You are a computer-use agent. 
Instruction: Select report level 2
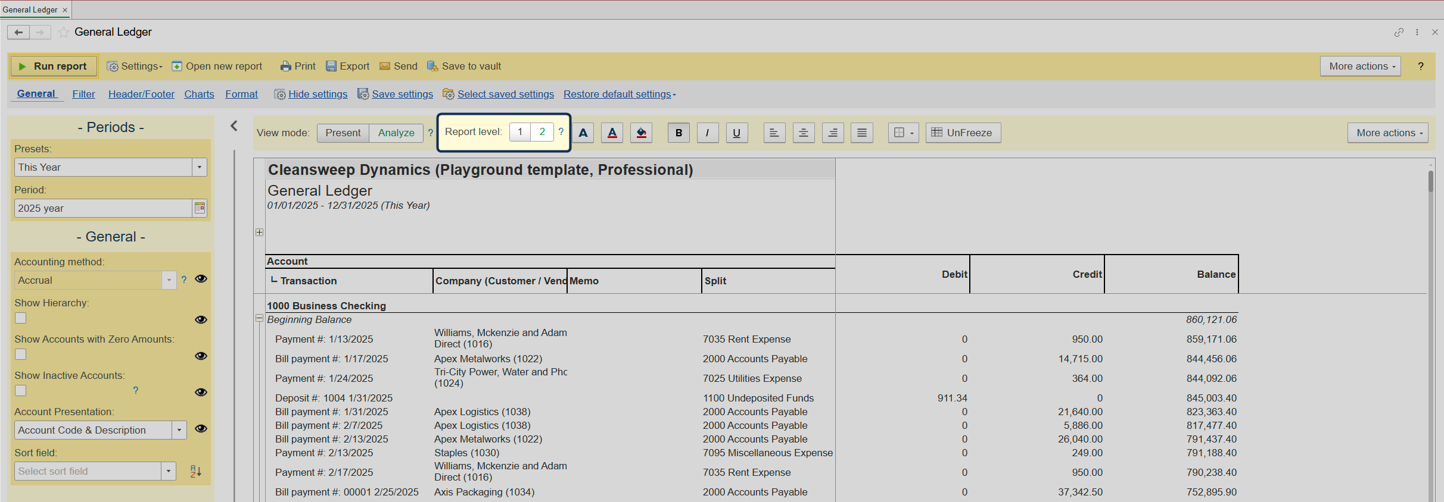coord(542,131)
